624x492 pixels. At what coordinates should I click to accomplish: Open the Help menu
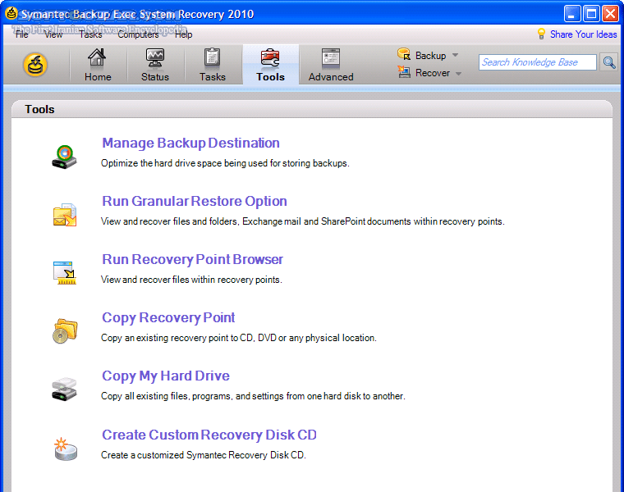pos(183,34)
